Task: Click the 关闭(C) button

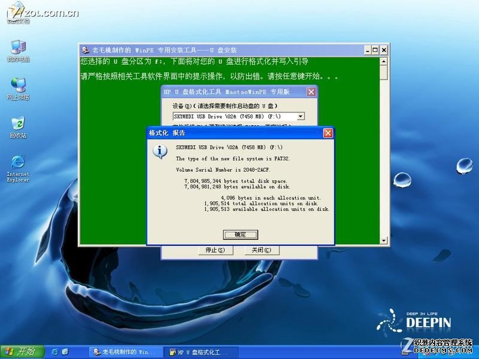Action: click(x=261, y=250)
